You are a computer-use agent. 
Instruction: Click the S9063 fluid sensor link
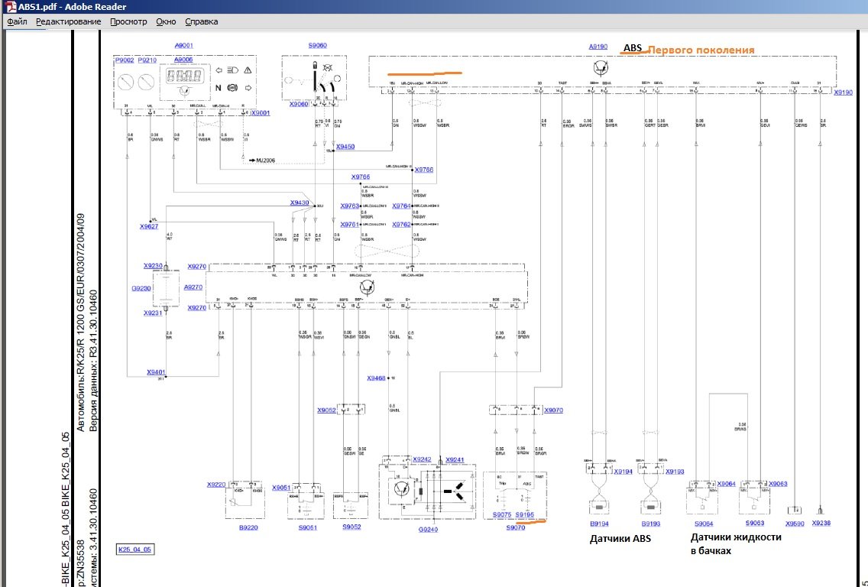754,524
